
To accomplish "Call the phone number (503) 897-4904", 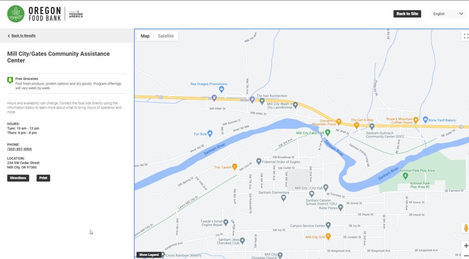I will 19,149.
